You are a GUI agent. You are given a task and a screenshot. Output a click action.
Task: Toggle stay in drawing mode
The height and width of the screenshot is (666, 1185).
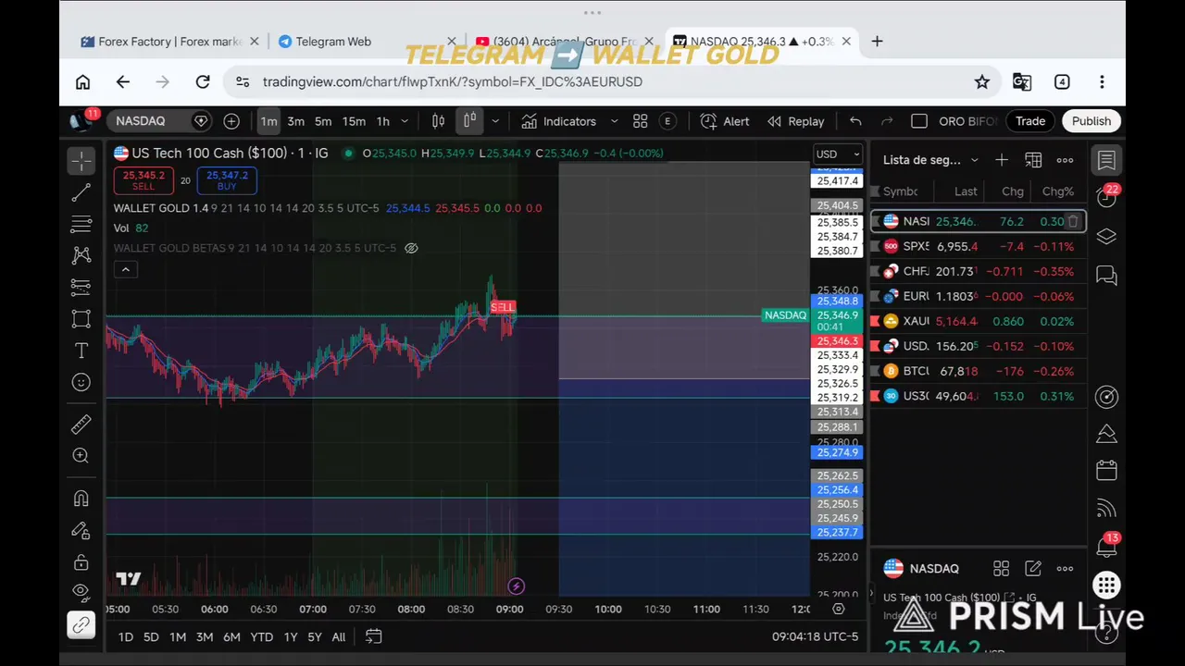(x=81, y=531)
